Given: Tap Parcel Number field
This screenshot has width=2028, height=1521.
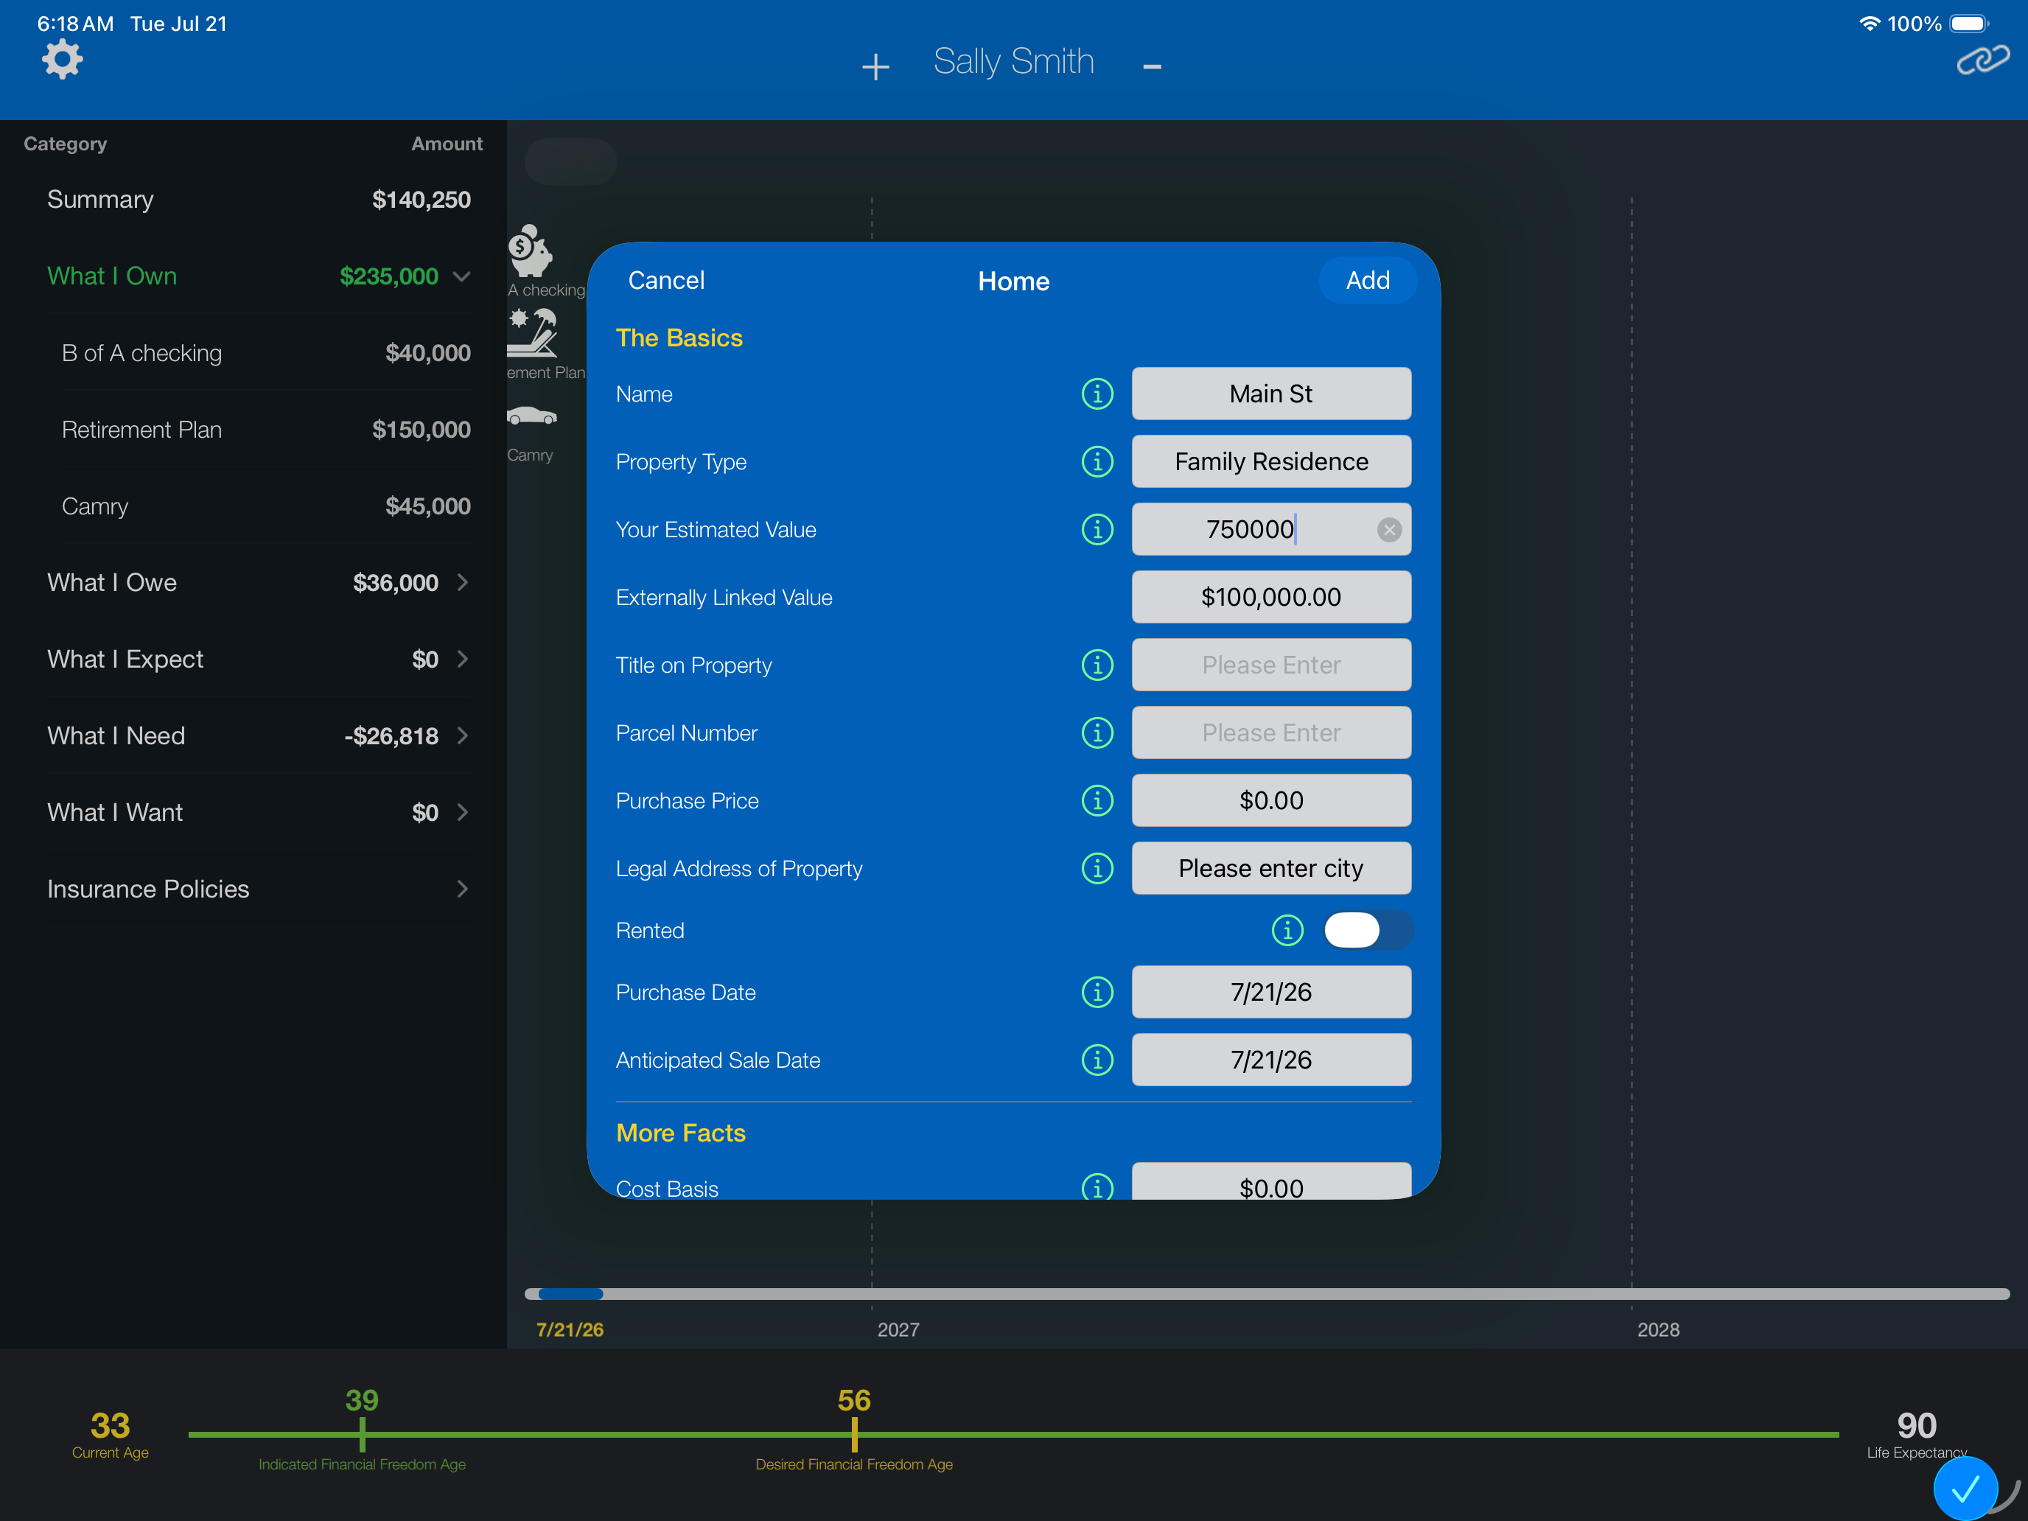Looking at the screenshot, I should point(1270,733).
